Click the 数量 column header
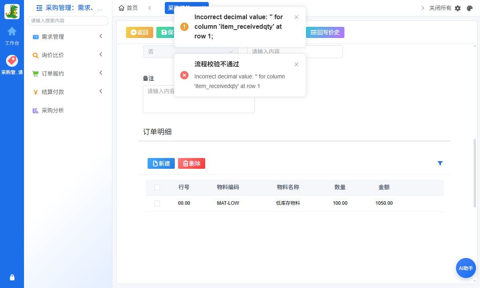The width and height of the screenshot is (480, 288). pyautogui.click(x=340, y=187)
